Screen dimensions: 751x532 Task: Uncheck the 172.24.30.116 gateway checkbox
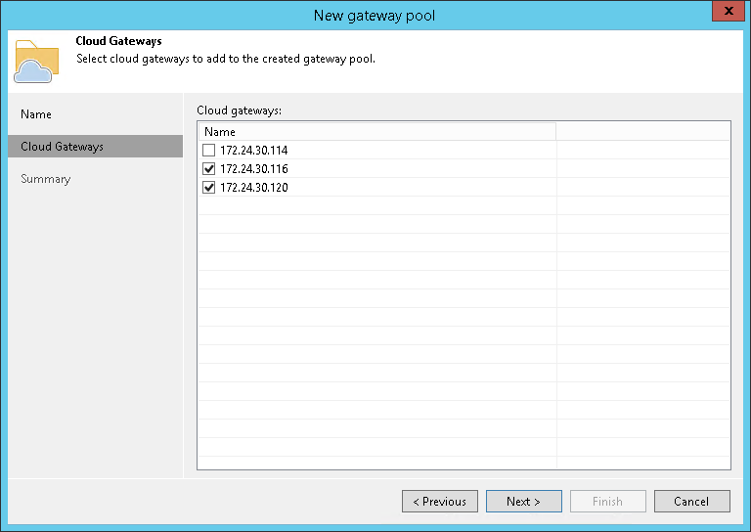[209, 168]
